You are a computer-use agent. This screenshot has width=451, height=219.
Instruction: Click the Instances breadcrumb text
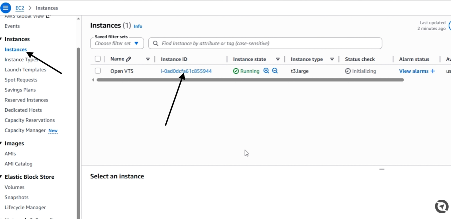[x=47, y=8]
